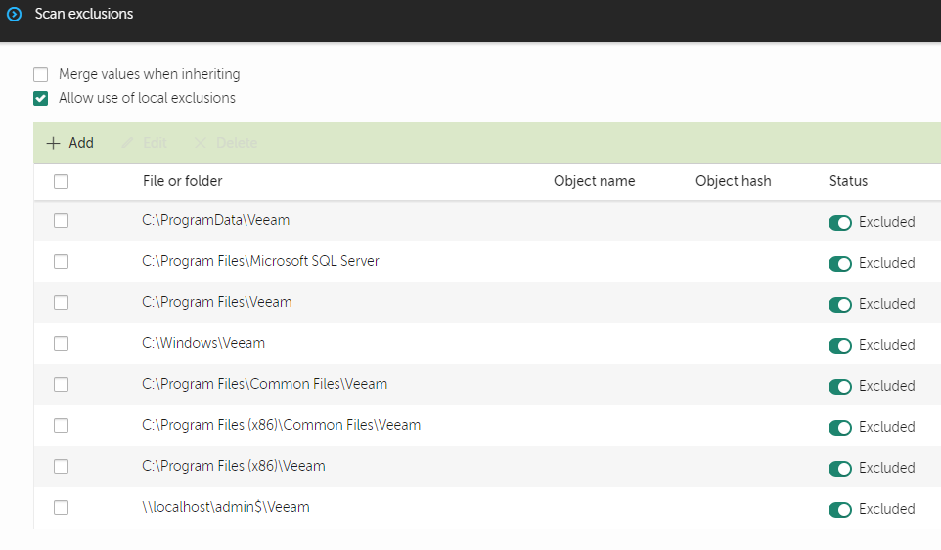Collapse the Scan exclusions panel arrow icon
The height and width of the screenshot is (550, 941).
tap(14, 15)
